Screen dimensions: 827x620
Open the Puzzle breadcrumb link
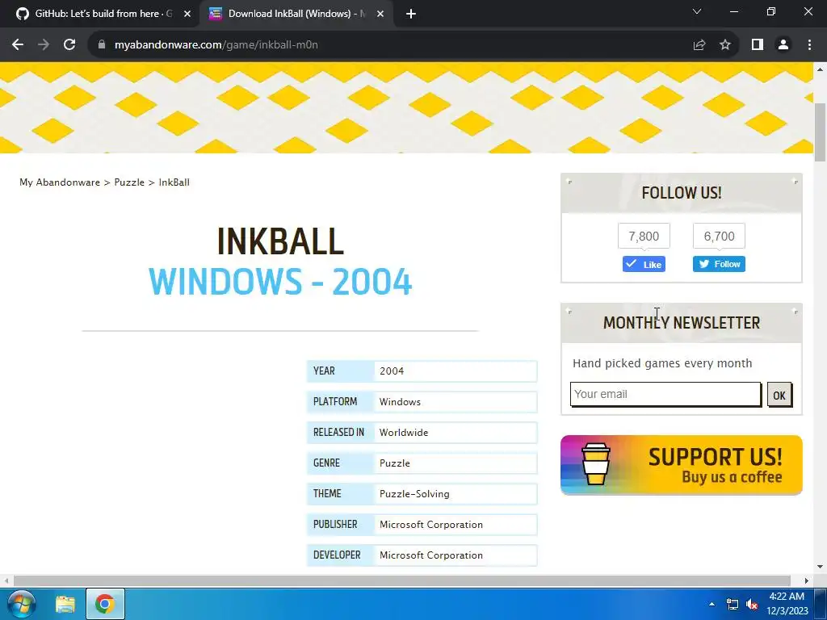pos(129,182)
